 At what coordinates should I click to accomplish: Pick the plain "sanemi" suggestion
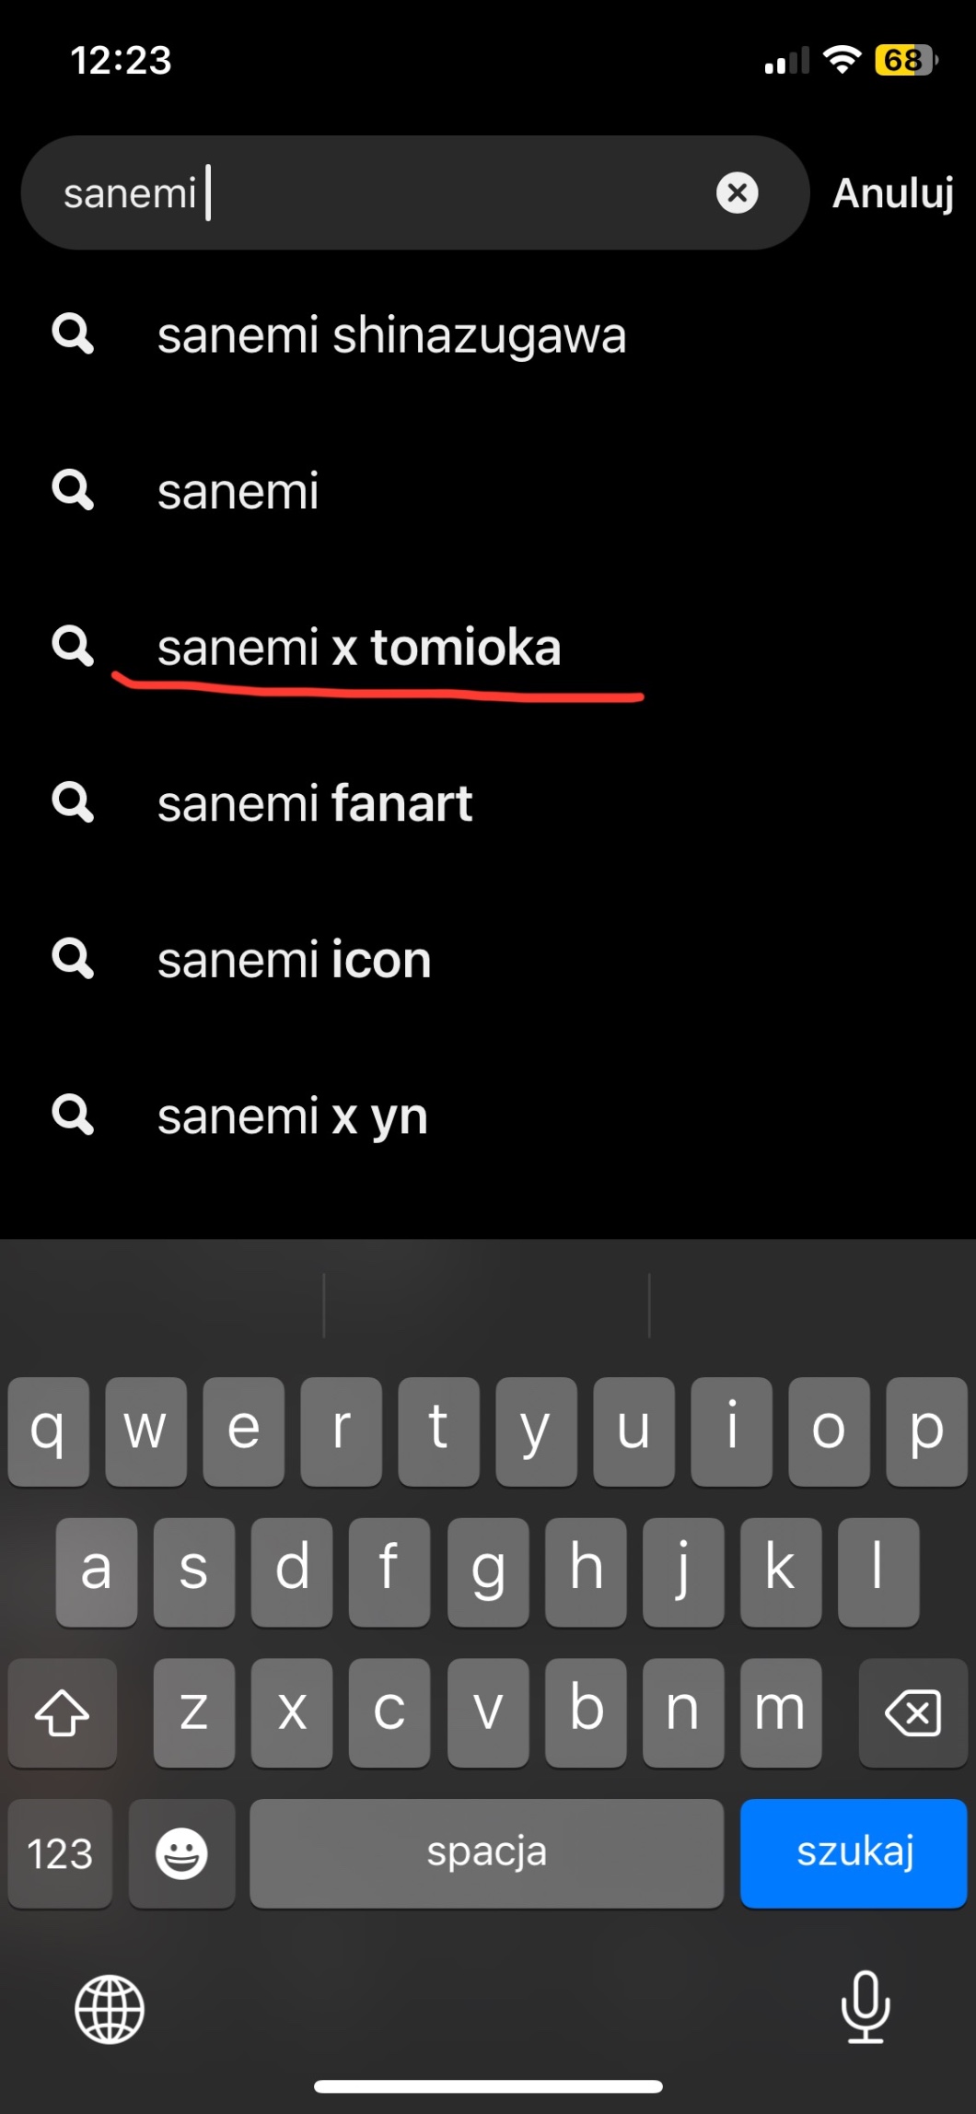[x=238, y=491]
